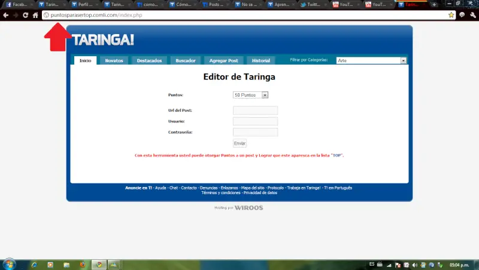Open the Buscador tab

pos(186,60)
